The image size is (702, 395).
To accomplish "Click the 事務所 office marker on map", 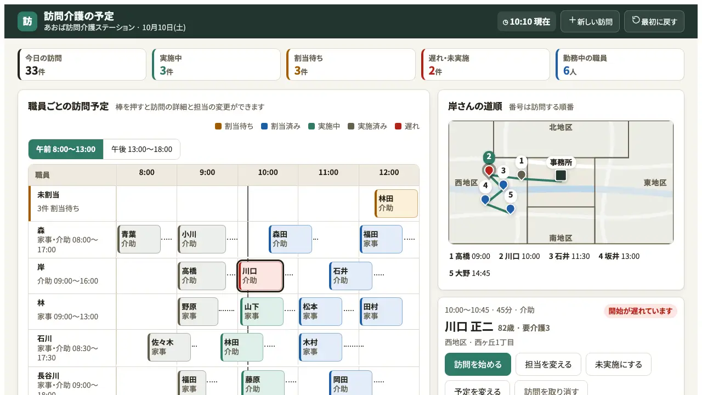I will pos(561,175).
